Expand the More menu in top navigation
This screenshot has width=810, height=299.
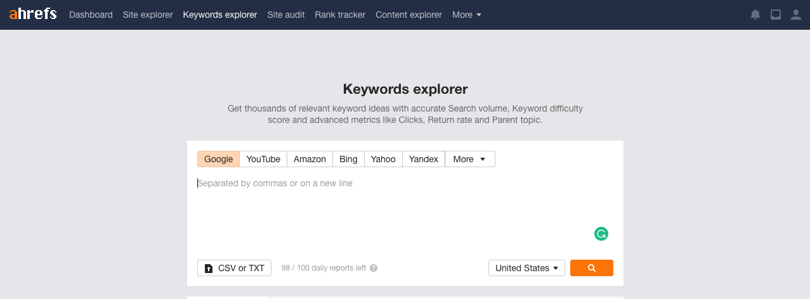coord(466,15)
